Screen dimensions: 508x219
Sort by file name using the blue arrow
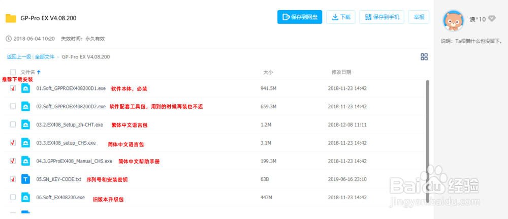[x=39, y=72]
